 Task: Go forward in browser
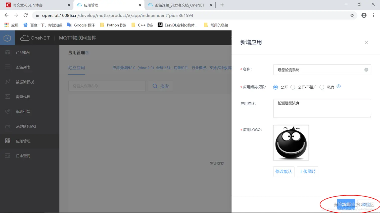16,15
